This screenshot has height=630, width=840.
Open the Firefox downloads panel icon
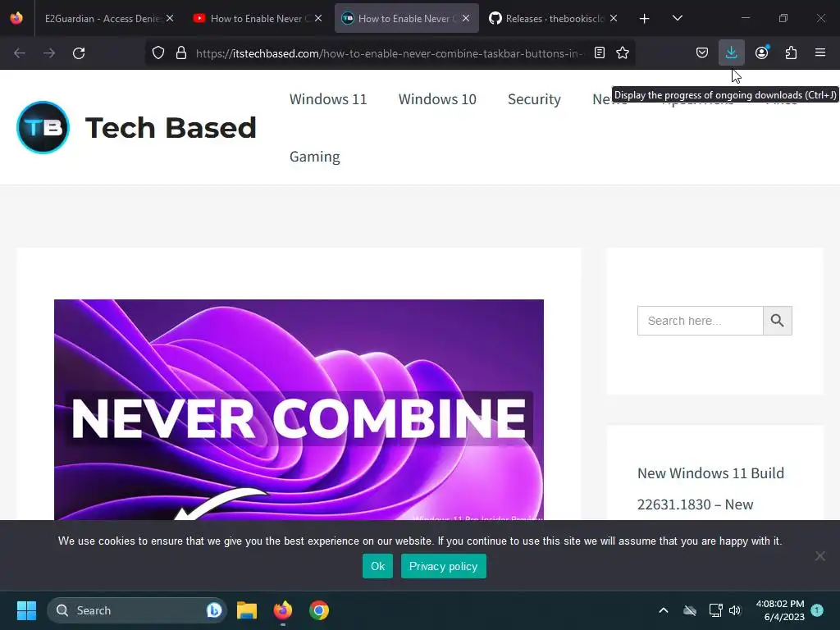coord(731,52)
